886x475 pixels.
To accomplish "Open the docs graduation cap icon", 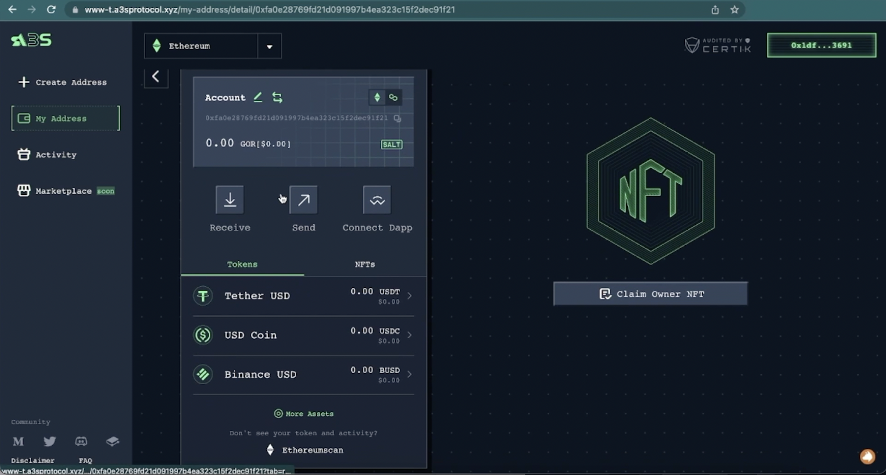I will 112,441.
